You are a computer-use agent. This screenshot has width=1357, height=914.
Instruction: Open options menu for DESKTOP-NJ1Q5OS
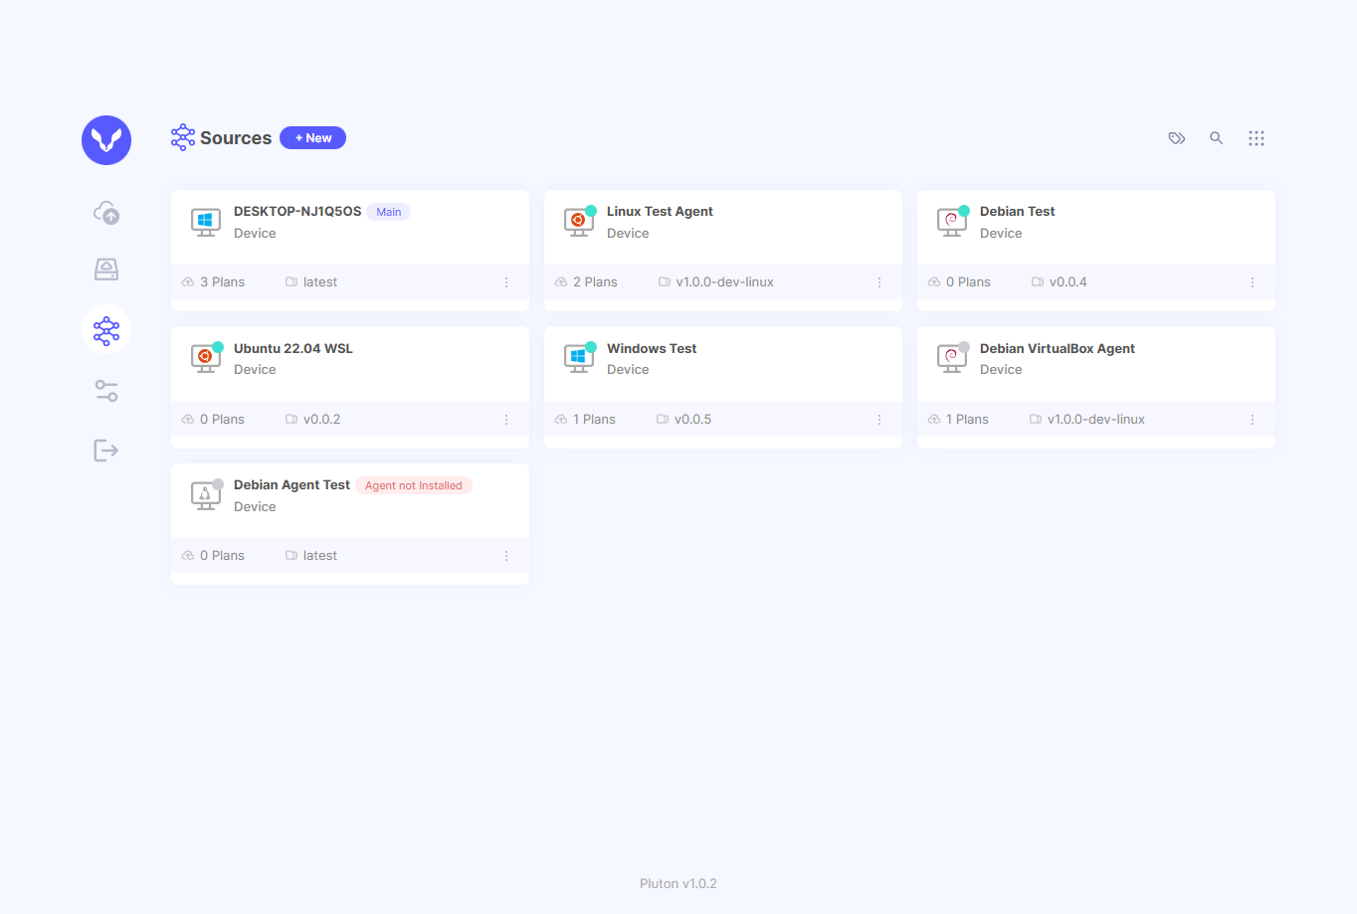pos(505,281)
